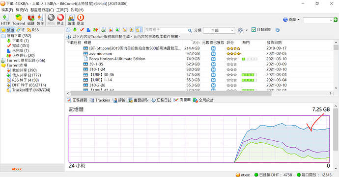Toggle the 自動刷新 auto refresh checkbox

coord(254,30)
